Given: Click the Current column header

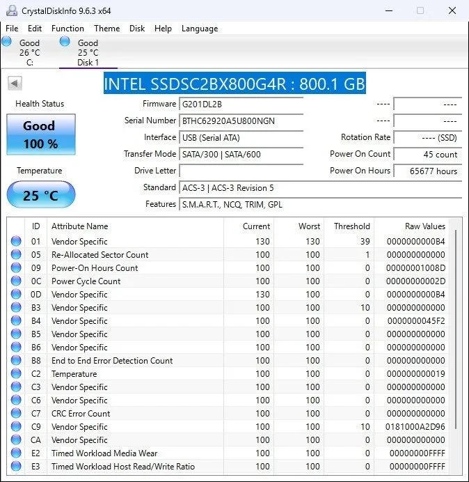Looking at the screenshot, I should [248, 226].
